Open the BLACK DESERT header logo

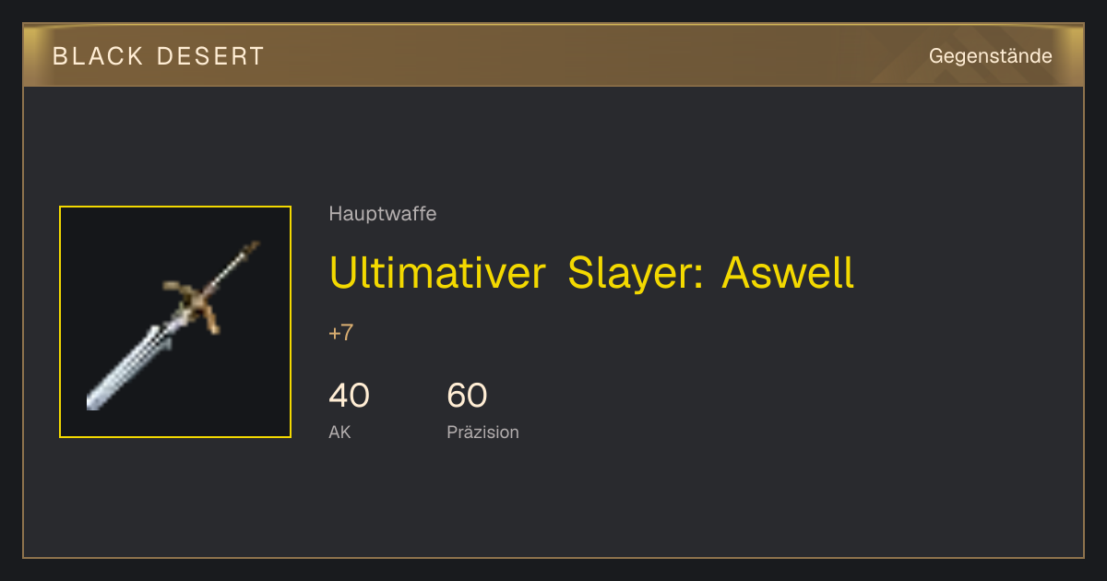[159, 56]
